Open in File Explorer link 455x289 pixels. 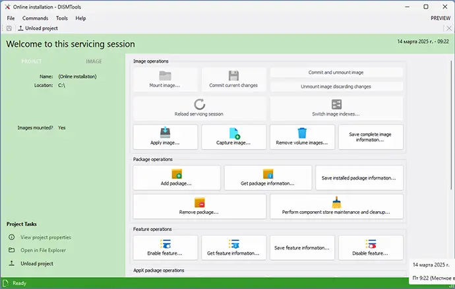coord(44,250)
